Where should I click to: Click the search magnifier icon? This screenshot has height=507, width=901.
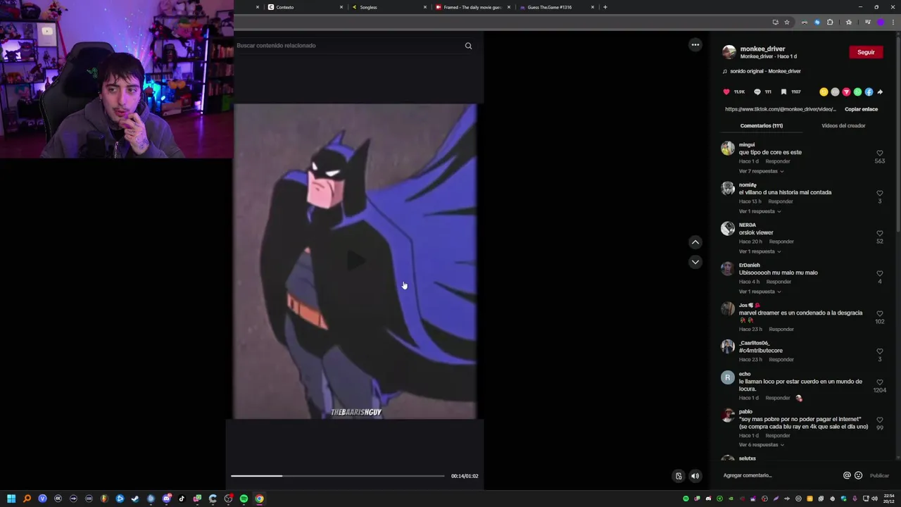click(468, 46)
